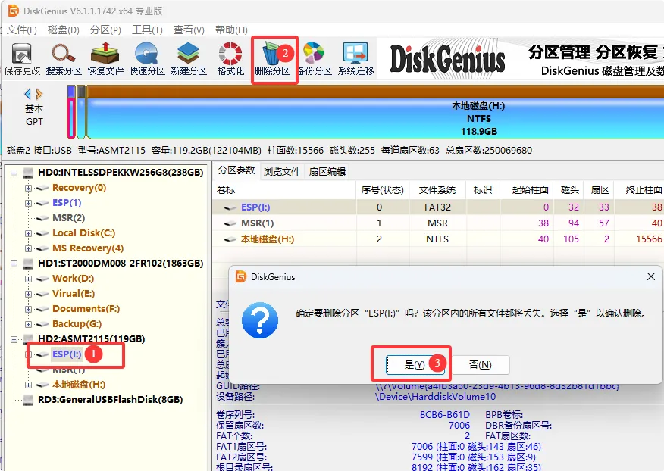Click the drive icon beside ESP(I:) table row
The image size is (664, 471).
point(230,207)
